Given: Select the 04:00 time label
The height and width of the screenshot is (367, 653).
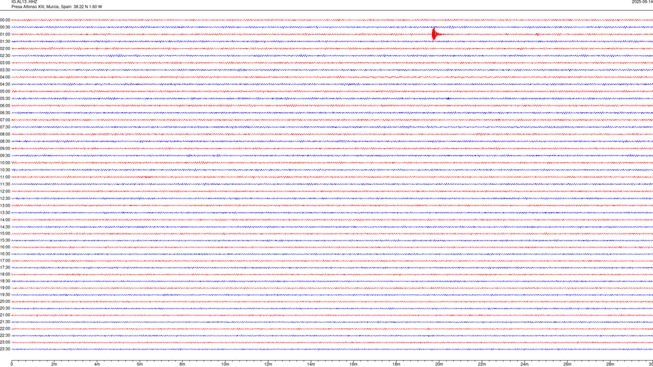Looking at the screenshot, I should coord(5,77).
